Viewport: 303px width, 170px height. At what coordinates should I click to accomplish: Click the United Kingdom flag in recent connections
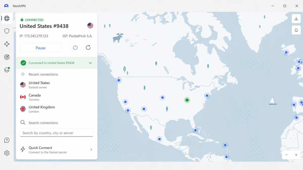click(23, 109)
